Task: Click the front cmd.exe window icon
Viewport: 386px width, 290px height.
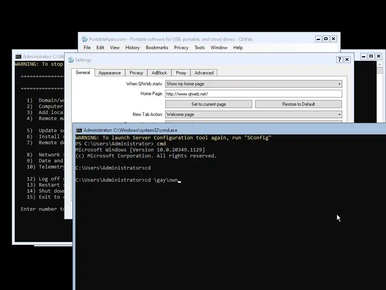Action: pyautogui.click(x=79, y=130)
